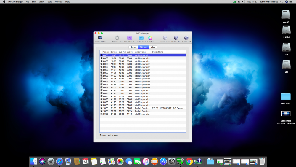Screen dimensions: 296x167
Task: Launch Finder from the Dock
Action: coord(34,162)
